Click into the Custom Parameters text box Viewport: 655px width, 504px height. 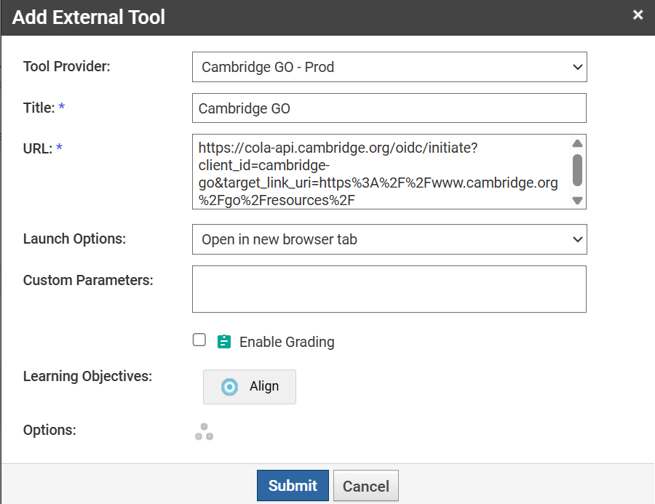pyautogui.click(x=389, y=289)
